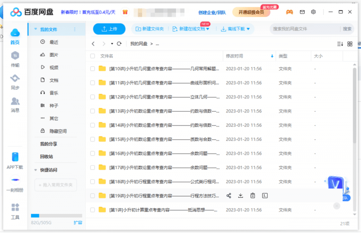Screen dimensions: 361x233
Task: Click the download icon on the 第19讲 row
Action: pyautogui.click(x=241, y=196)
